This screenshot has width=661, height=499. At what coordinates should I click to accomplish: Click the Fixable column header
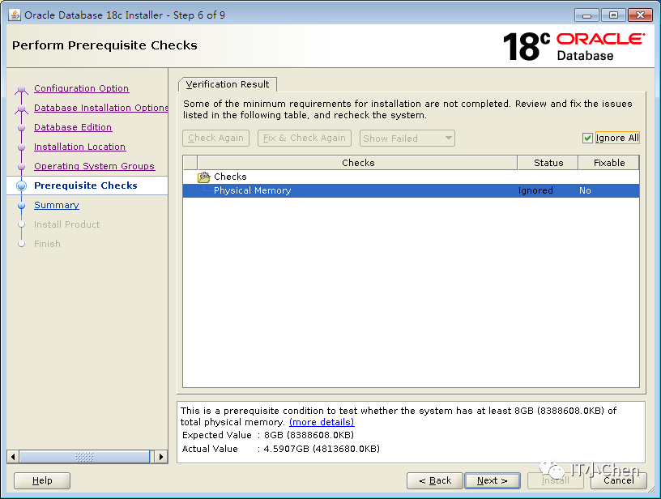coord(609,163)
